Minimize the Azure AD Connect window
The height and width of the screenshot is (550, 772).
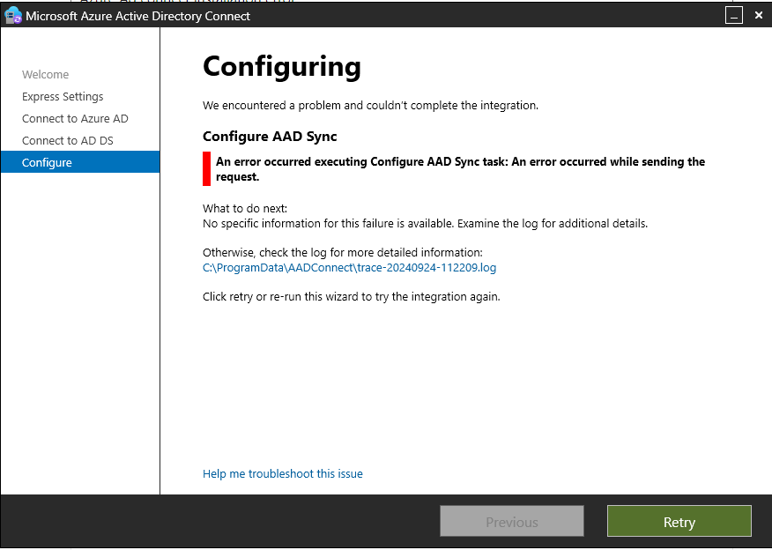pyautogui.click(x=733, y=15)
